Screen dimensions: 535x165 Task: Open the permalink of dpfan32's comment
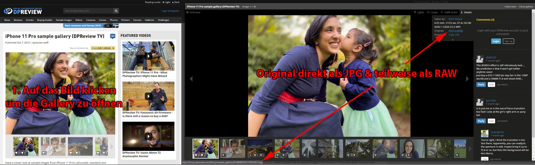502,84
